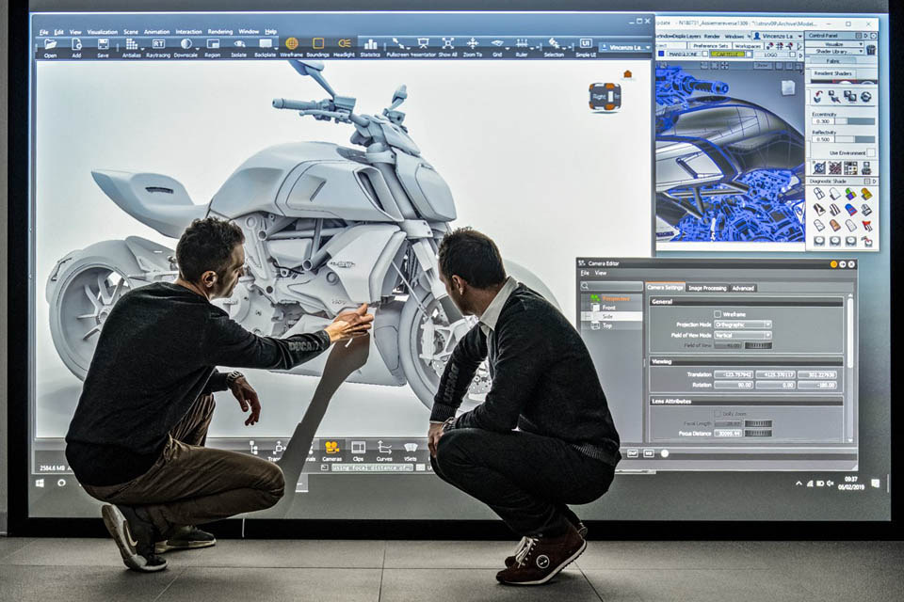Select the Top camera in list
The height and width of the screenshot is (602, 904).
tap(607, 325)
